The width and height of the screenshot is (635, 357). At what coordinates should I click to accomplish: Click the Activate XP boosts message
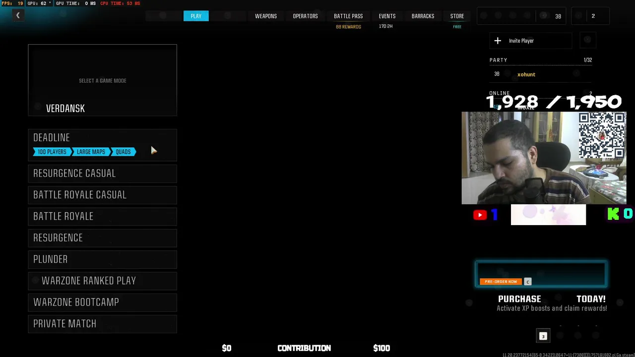point(552,308)
